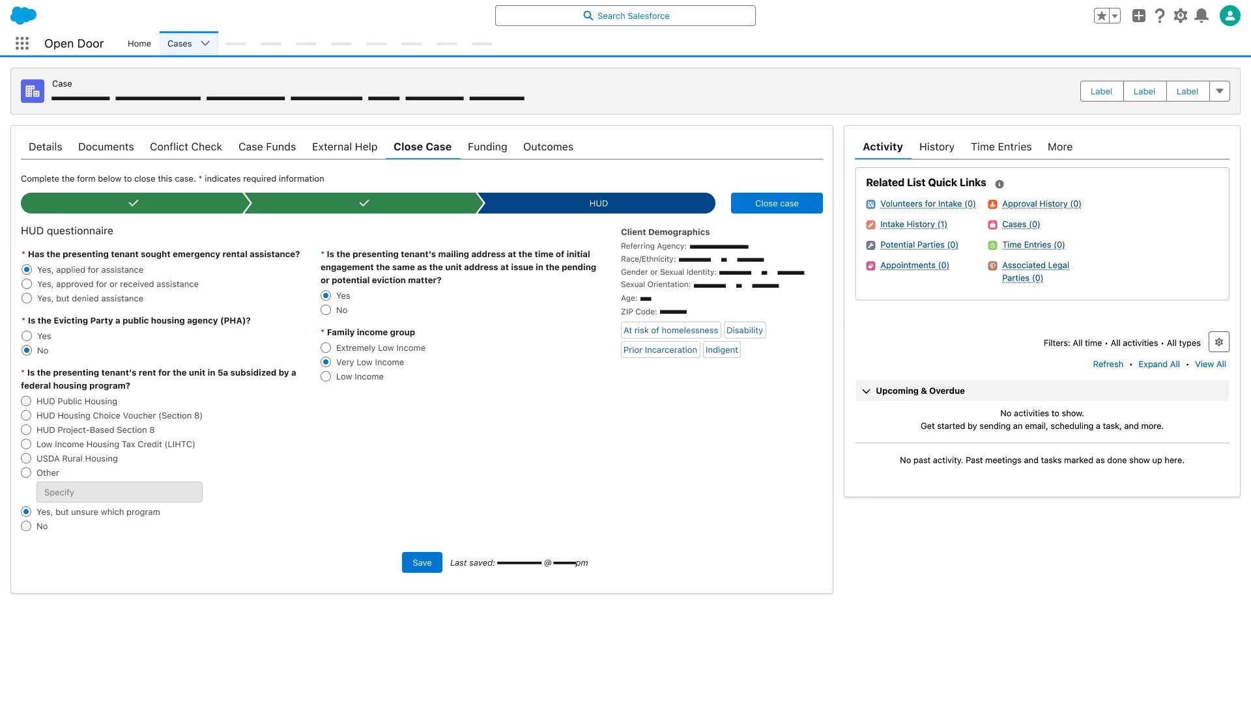Click the Time Entries related list icon
The image size is (1251, 703).
[x=992, y=245]
